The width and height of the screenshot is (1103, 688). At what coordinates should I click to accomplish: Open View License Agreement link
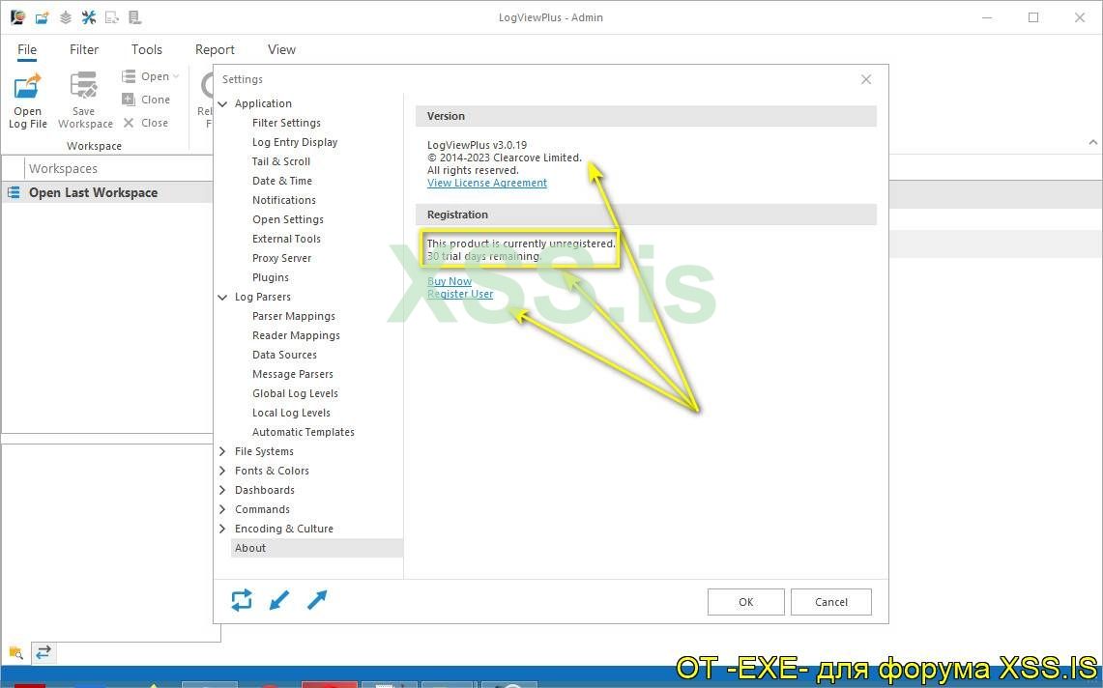click(x=487, y=183)
